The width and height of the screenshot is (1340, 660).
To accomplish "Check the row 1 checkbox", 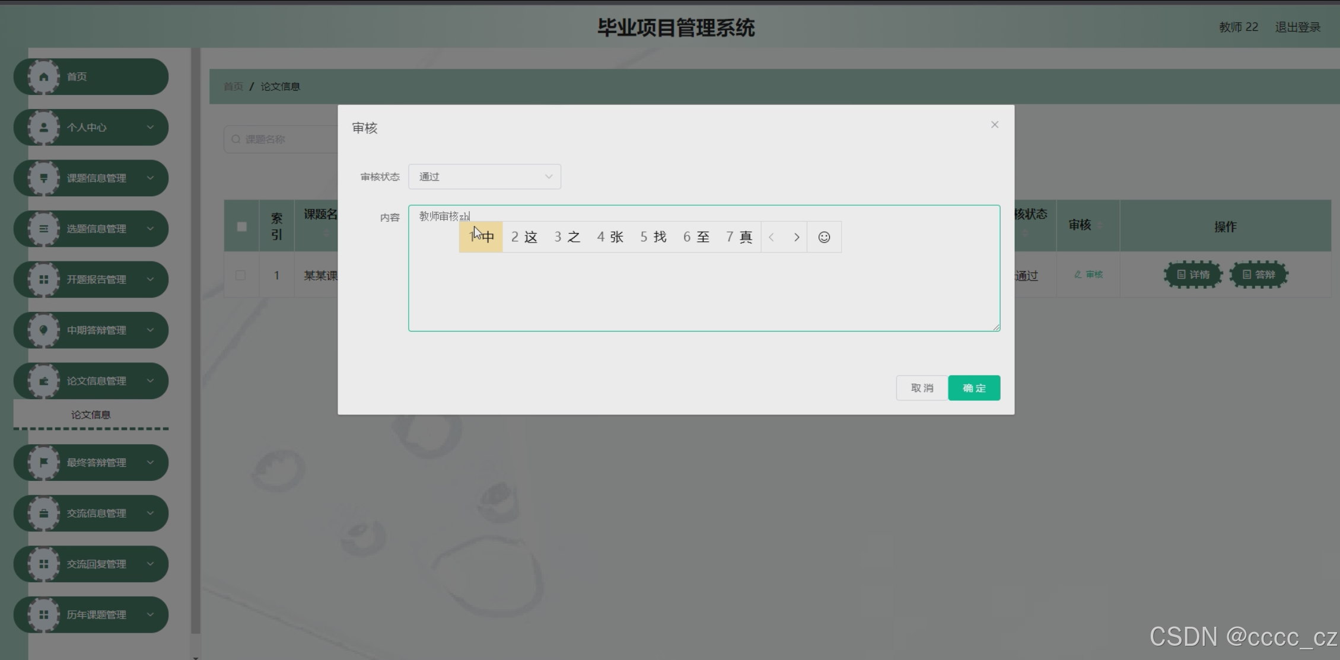I will tap(240, 275).
